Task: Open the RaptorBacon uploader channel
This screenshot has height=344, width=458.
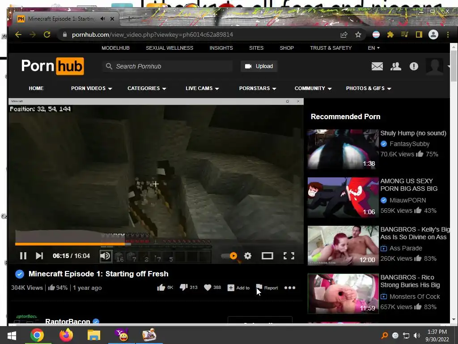Action: tap(68, 321)
